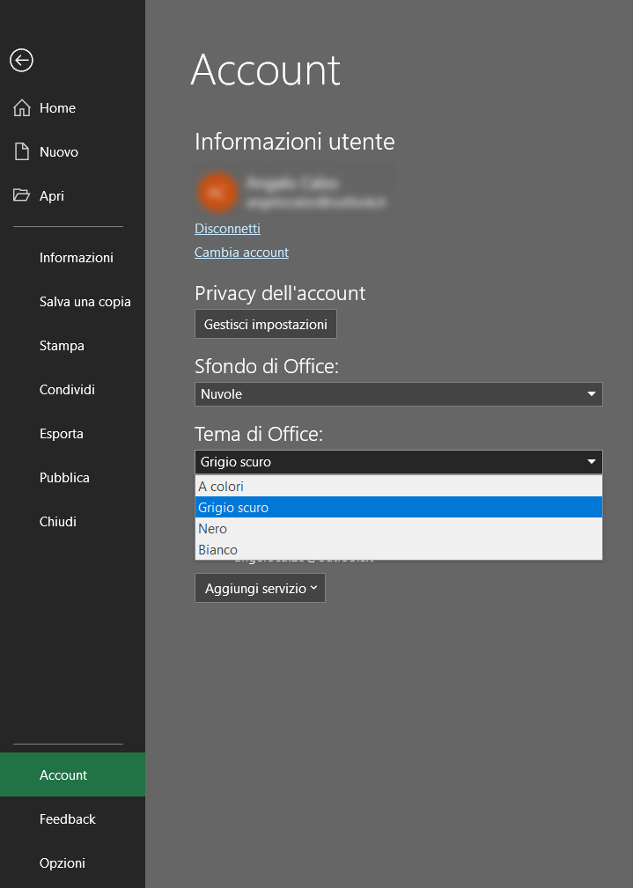Click the Apri open folder icon
The image size is (633, 888).
pyautogui.click(x=21, y=195)
